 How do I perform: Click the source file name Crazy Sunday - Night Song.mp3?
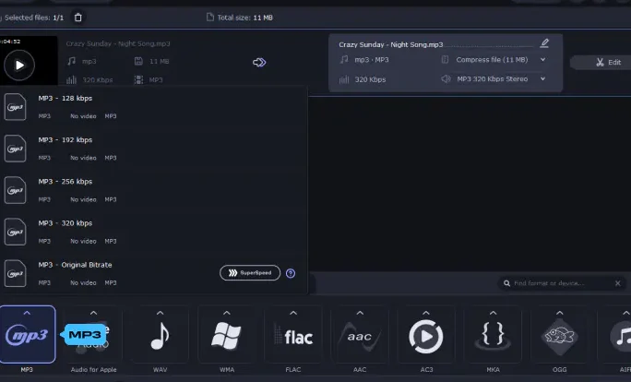pyautogui.click(x=118, y=43)
